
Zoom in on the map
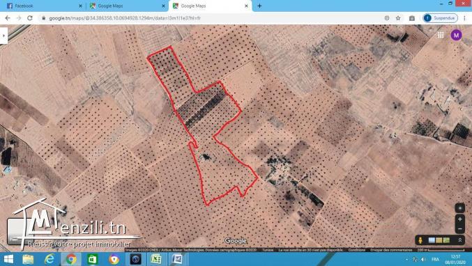(459, 219)
